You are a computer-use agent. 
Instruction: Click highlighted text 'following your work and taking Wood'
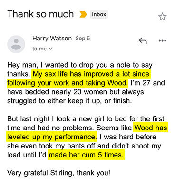(x=68, y=83)
